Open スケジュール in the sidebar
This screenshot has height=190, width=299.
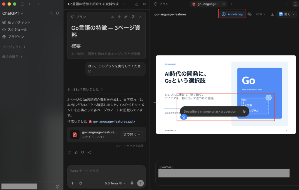pos(15,29)
